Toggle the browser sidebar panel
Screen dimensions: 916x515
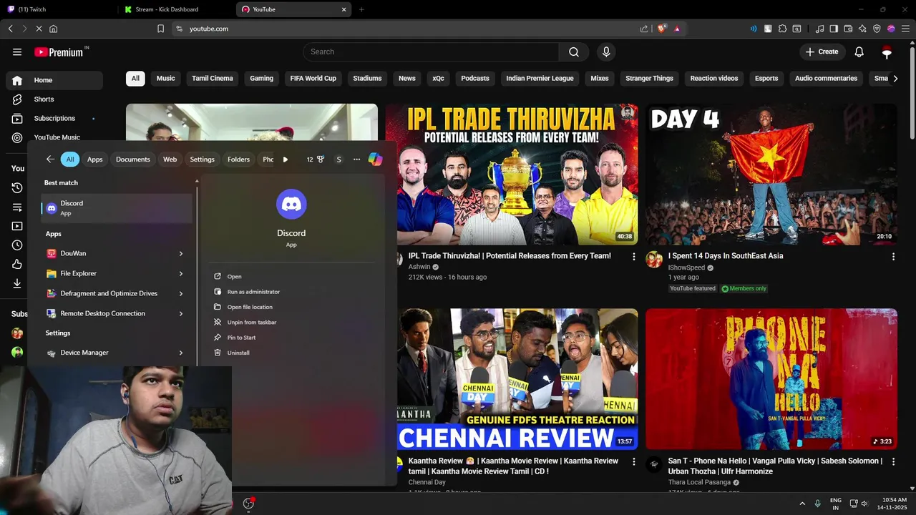click(x=834, y=29)
